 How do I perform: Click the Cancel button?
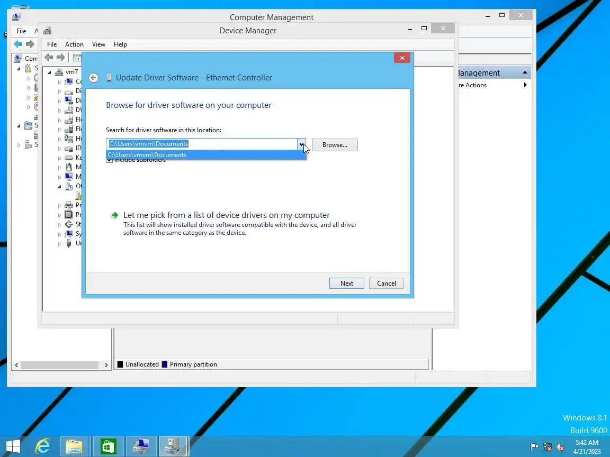(387, 284)
